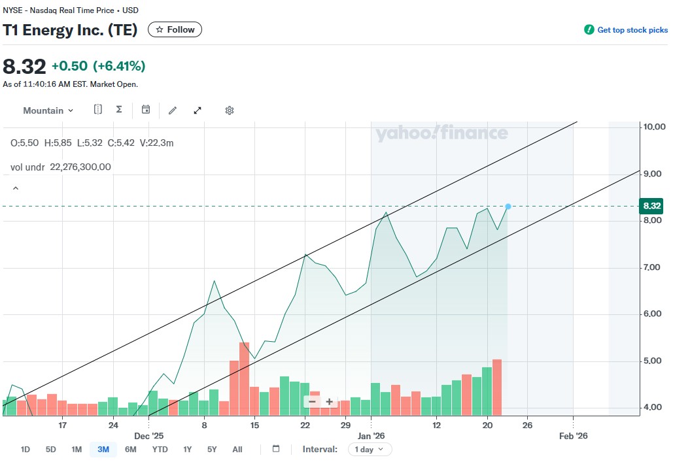Open chart settings gear
673x464 pixels.
230,110
